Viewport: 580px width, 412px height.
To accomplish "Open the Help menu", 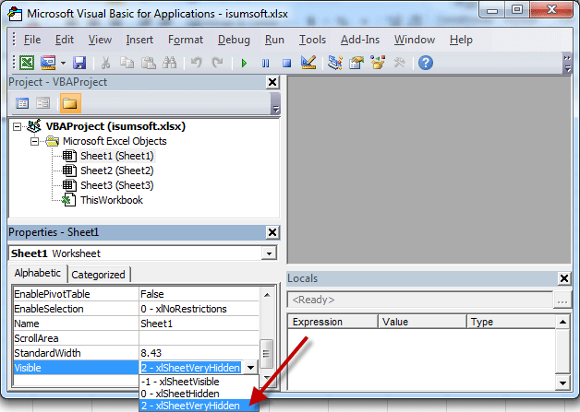I will tap(461, 40).
